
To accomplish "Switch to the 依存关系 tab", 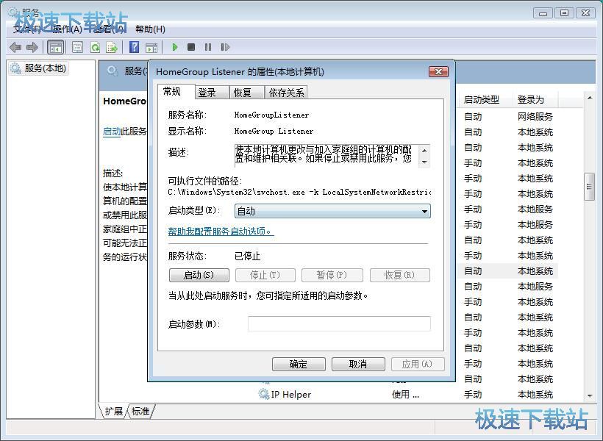I will click(287, 93).
